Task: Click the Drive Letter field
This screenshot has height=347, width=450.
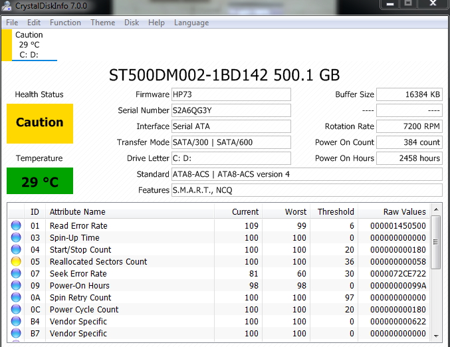Action: click(231, 158)
